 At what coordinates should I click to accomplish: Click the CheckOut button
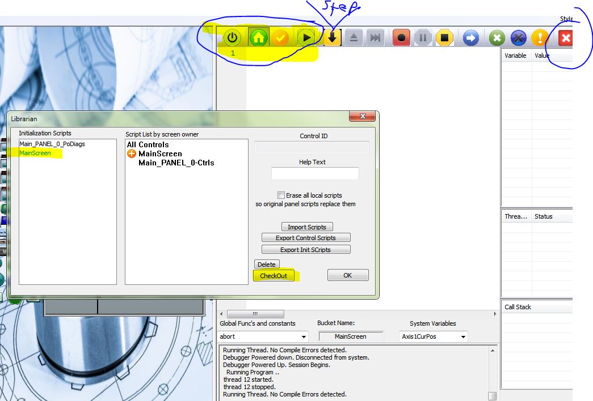coord(274,276)
